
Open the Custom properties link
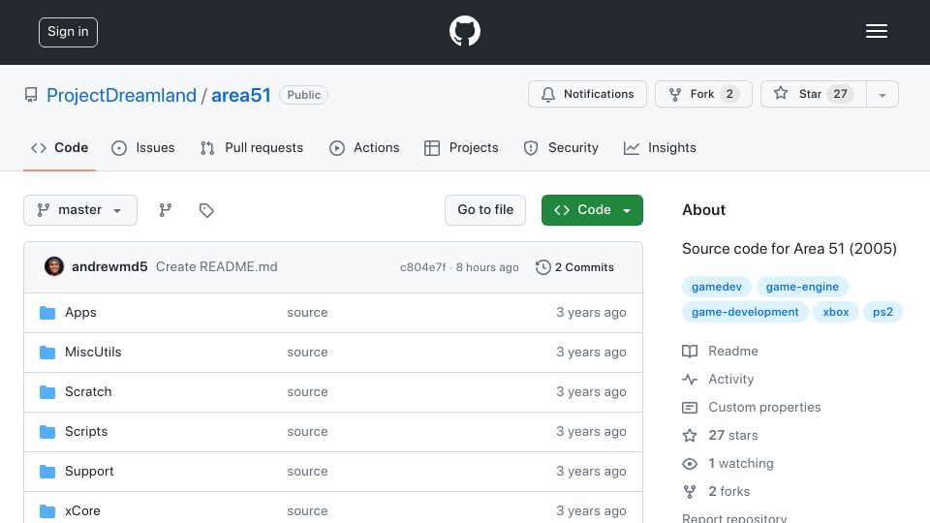pyautogui.click(x=764, y=408)
